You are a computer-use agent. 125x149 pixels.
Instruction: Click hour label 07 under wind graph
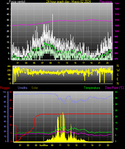point(42,63)
